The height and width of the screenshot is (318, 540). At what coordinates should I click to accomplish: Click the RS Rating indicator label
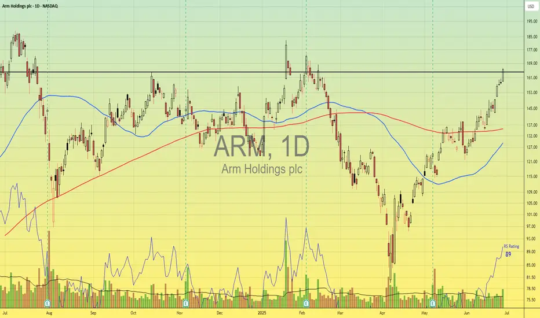pos(512,246)
